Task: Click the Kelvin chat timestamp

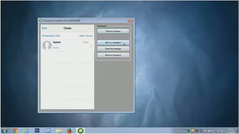Action: [x=86, y=42]
